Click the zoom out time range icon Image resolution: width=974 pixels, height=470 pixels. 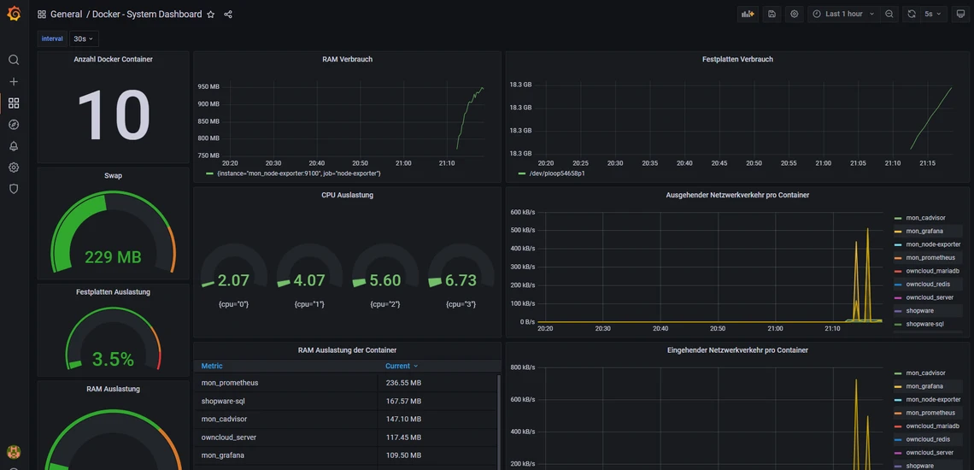click(x=889, y=15)
